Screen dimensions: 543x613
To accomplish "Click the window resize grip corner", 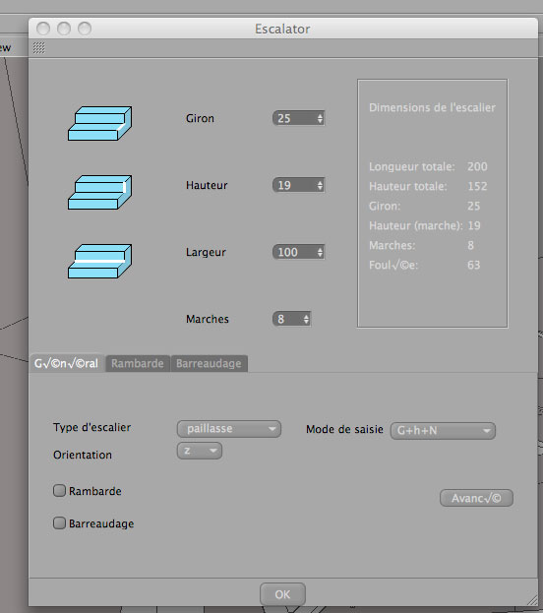I will pyautogui.click(x=532, y=600).
